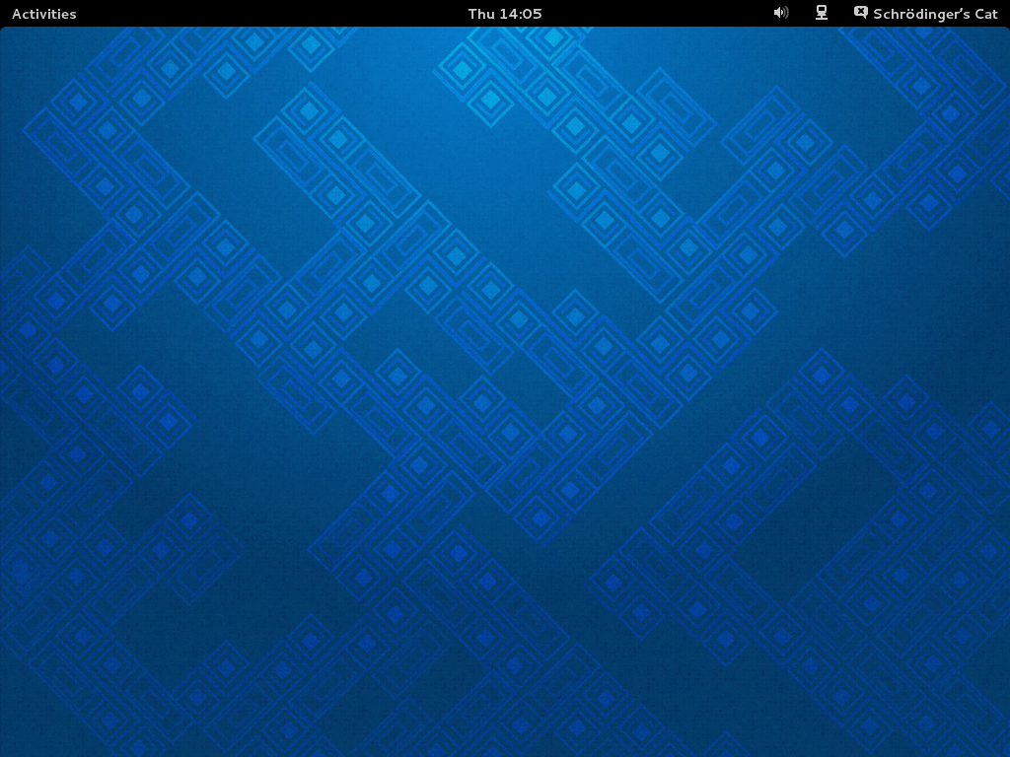Image resolution: width=1010 pixels, height=757 pixels.
Task: Click the Thu 14:05 clock
Action: 504,14
